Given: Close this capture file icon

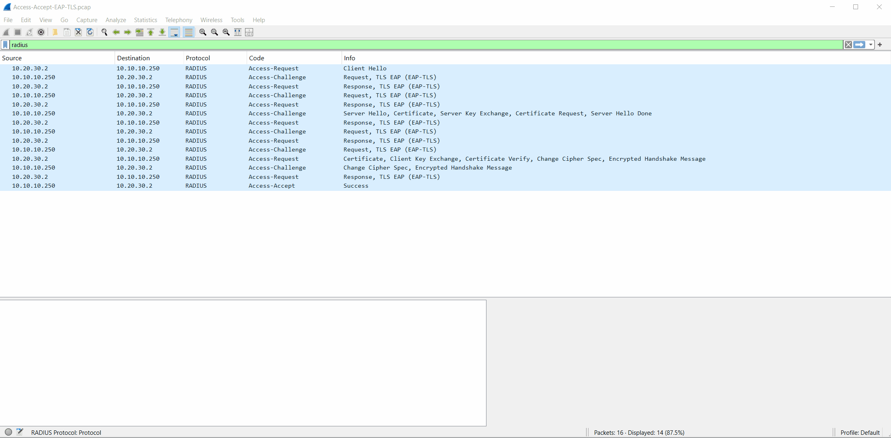Looking at the screenshot, I should pyautogui.click(x=78, y=32).
